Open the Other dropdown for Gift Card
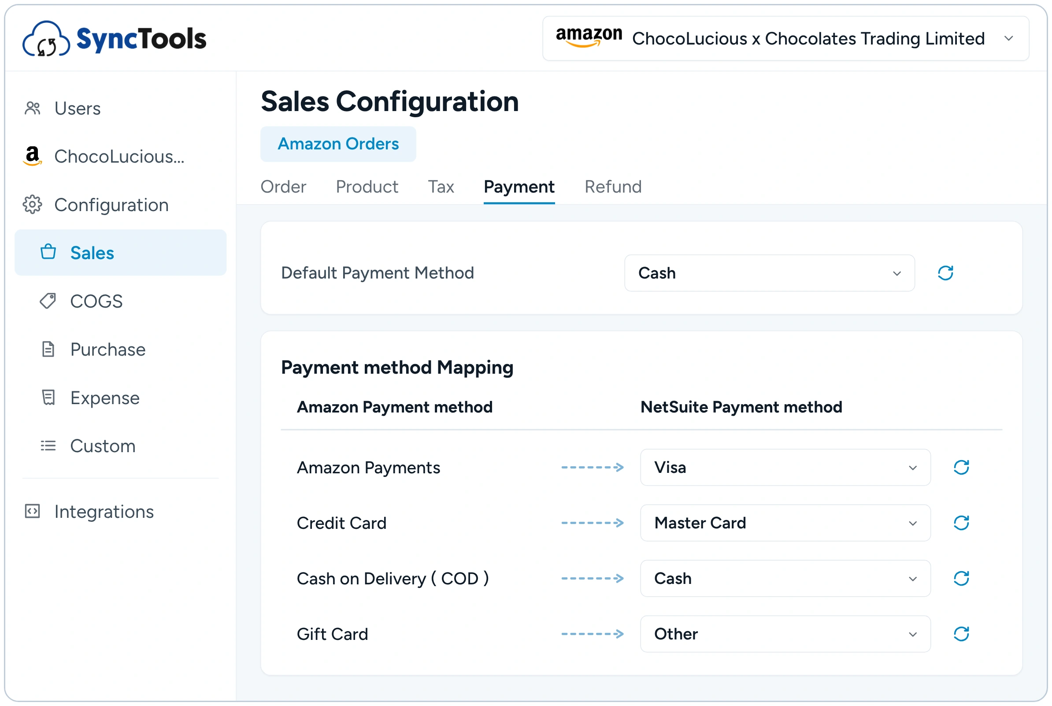 click(x=785, y=634)
